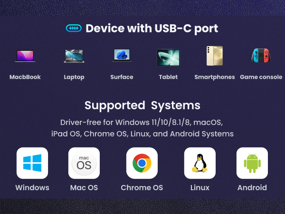Click the Chrome OS logo icon
285x214 pixels.
pyautogui.click(x=142, y=163)
